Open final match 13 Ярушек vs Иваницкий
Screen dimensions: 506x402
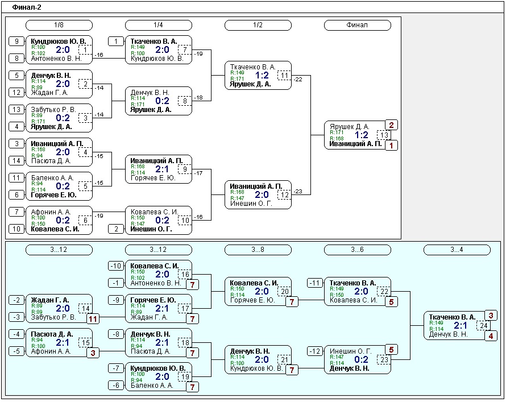click(357, 135)
